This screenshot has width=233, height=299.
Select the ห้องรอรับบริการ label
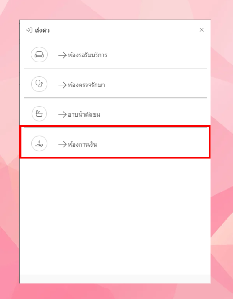pos(87,55)
